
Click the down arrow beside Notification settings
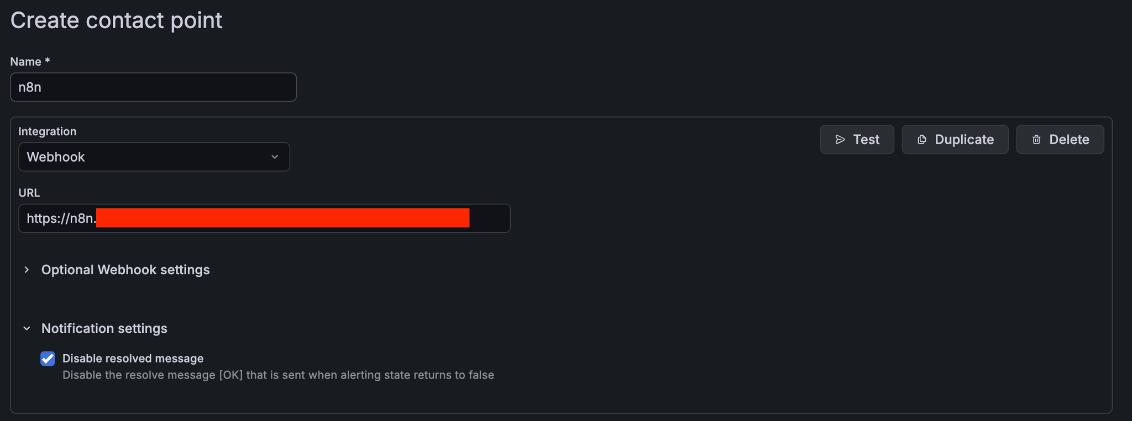[x=27, y=329]
